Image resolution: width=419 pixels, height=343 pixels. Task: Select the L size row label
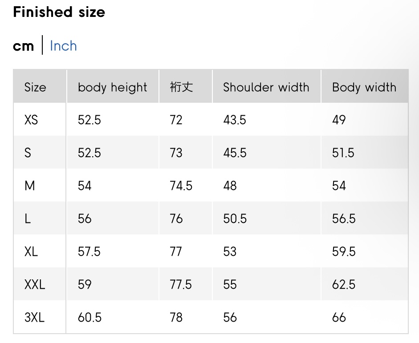click(x=28, y=219)
